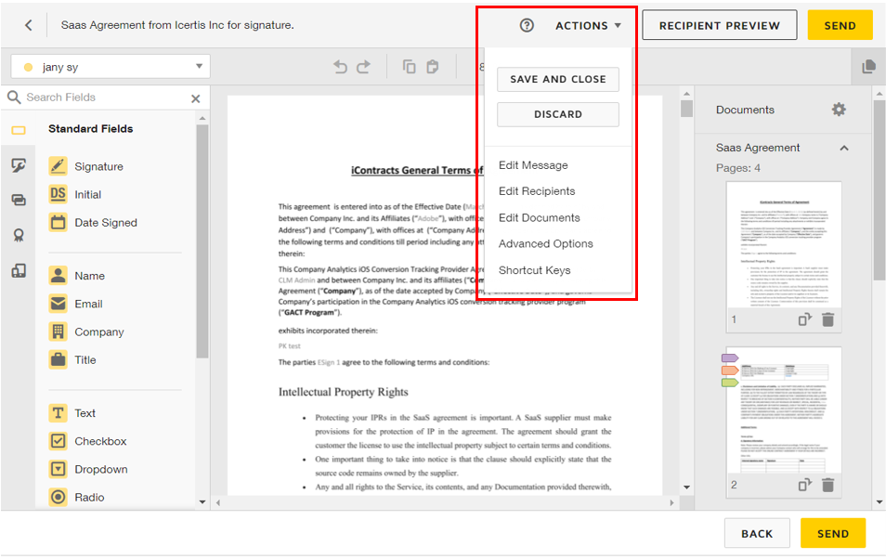Open the Documents settings gear
This screenshot has height=559, width=886.
click(x=839, y=110)
